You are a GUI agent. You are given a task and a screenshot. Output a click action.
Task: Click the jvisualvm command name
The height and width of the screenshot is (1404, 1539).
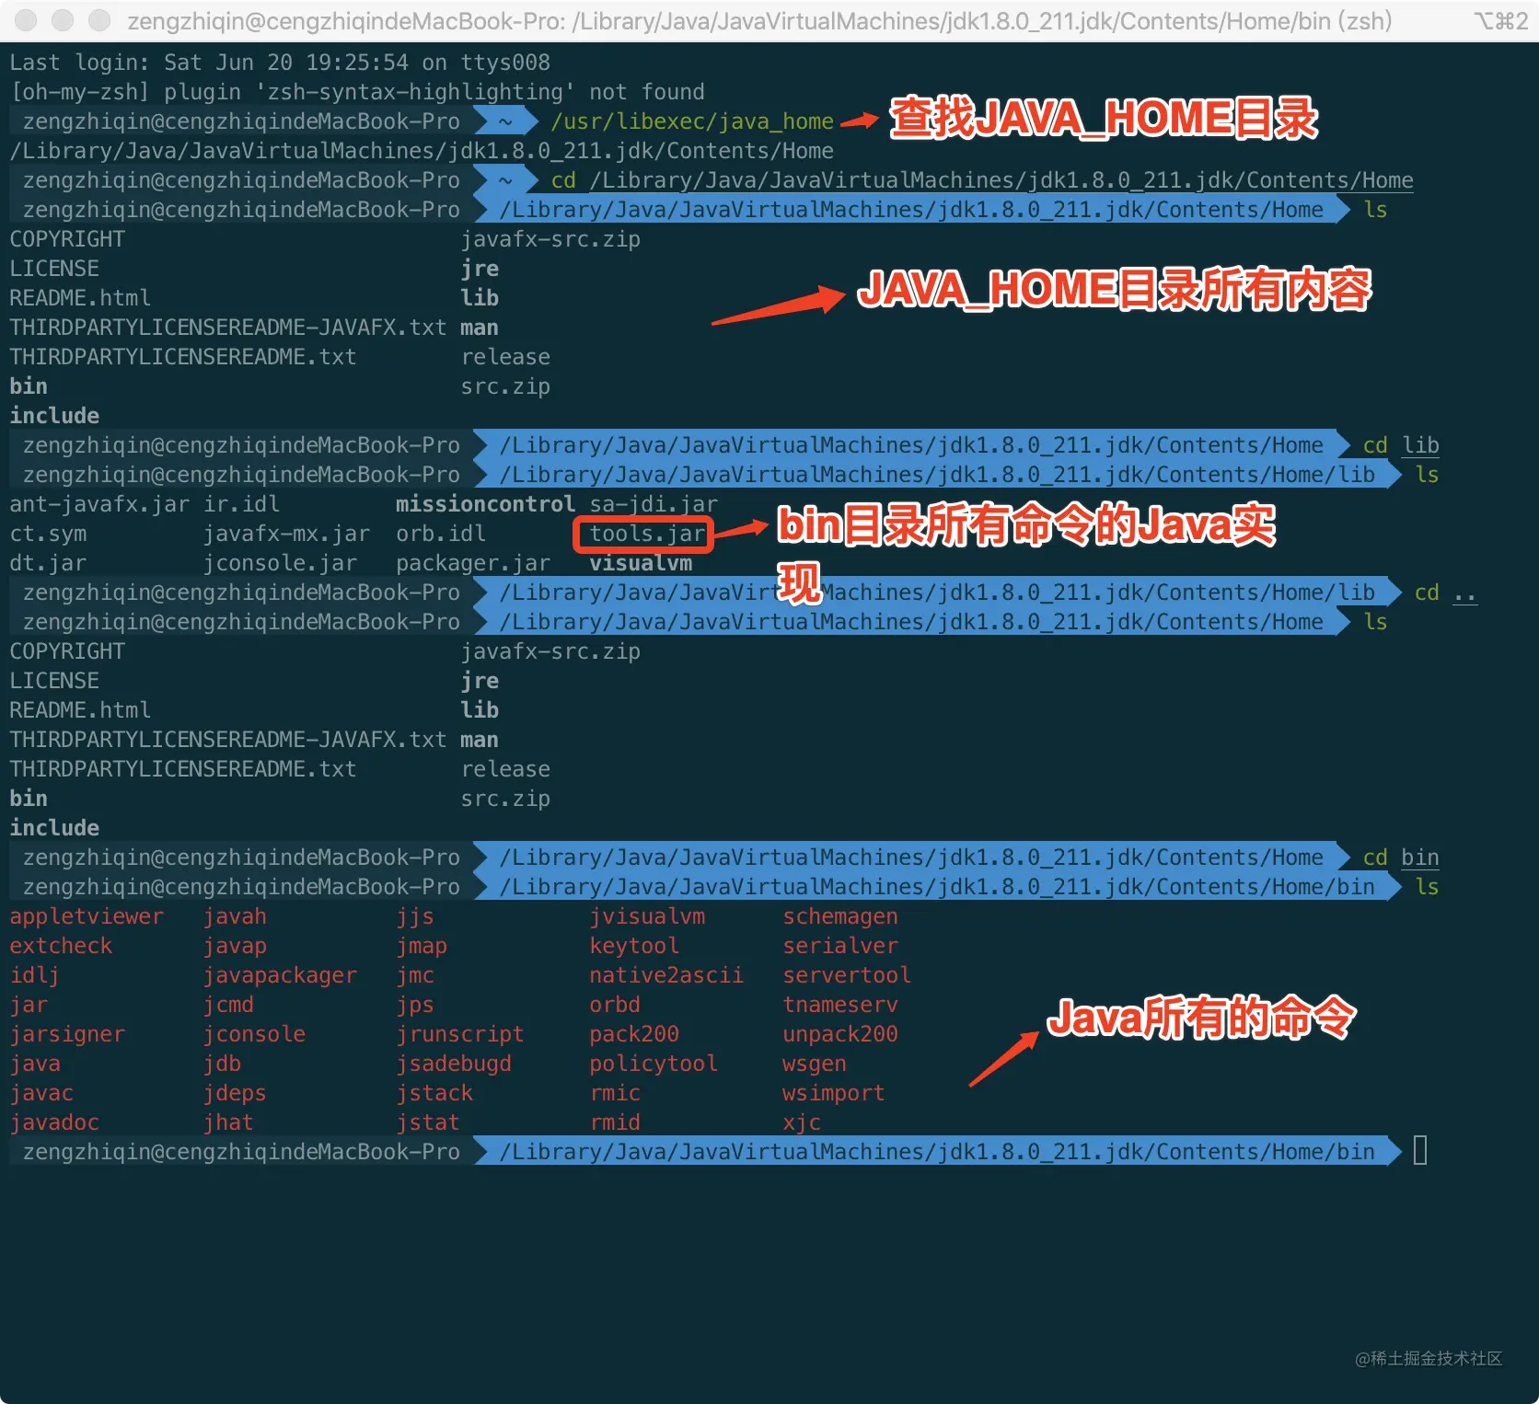pyautogui.click(x=647, y=916)
